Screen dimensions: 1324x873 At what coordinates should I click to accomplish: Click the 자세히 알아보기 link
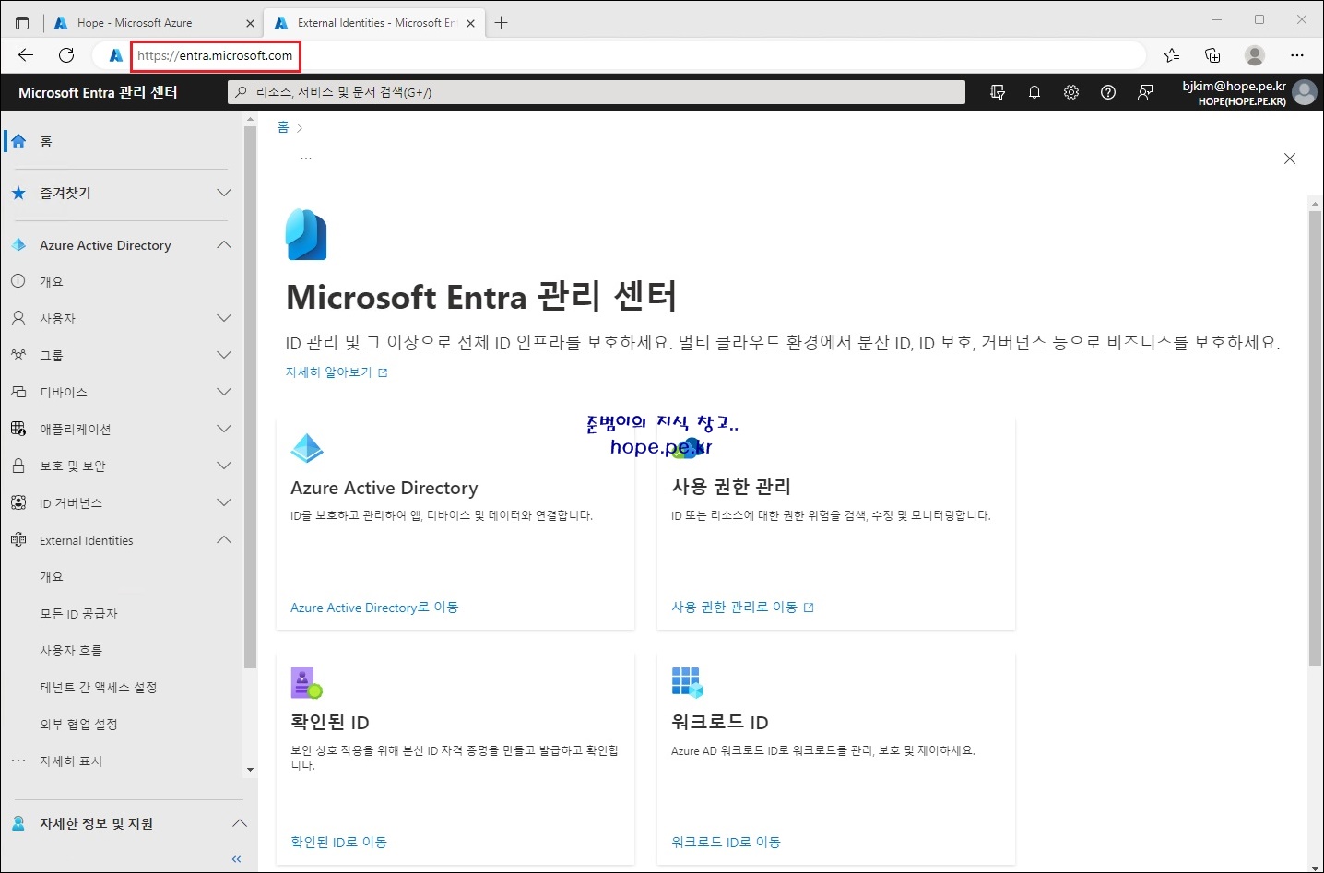pyautogui.click(x=337, y=372)
